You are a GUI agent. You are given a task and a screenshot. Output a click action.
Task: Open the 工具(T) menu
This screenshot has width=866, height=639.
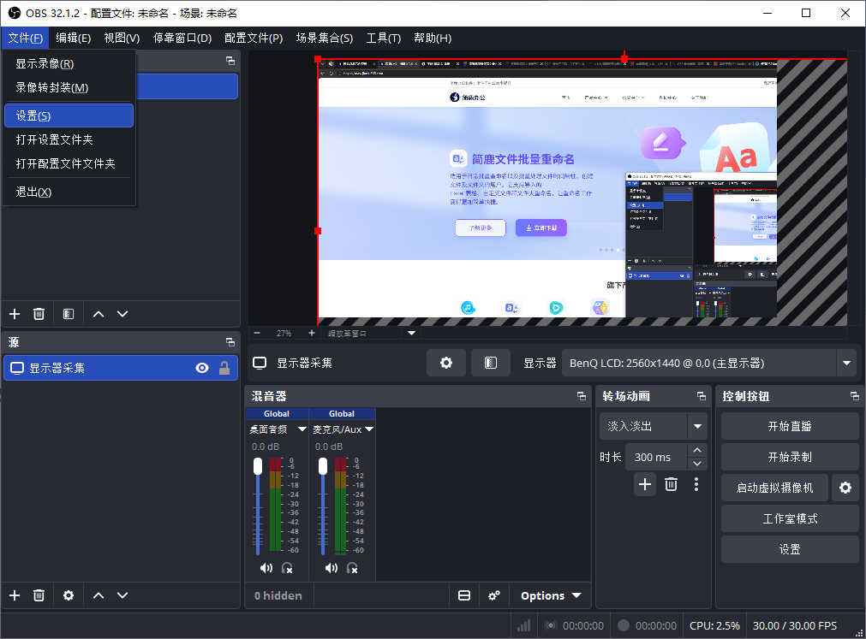(383, 38)
